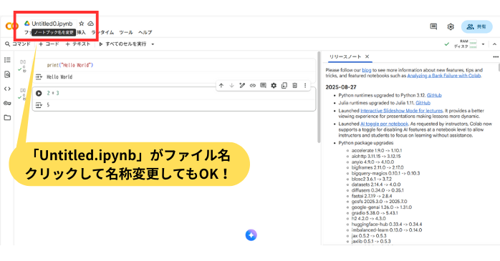Open the files folder sidebar icon
The height and width of the screenshot is (261, 500).
click(7, 118)
